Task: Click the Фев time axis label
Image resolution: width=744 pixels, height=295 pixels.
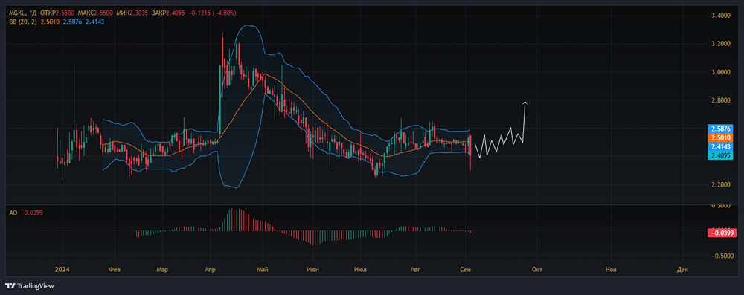Action: tap(115, 269)
